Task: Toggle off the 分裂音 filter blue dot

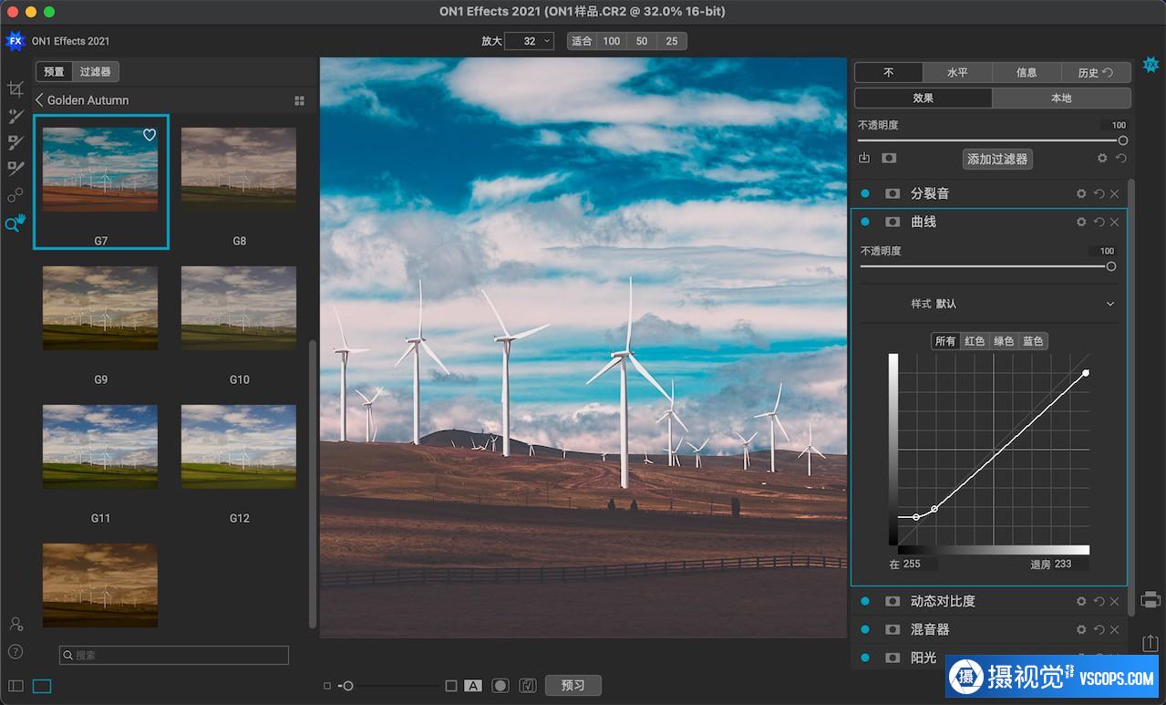Action: (864, 194)
